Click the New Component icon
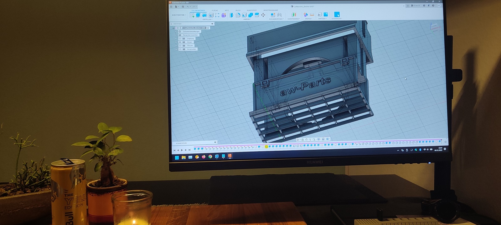Screen dimensions: 501x225 click(x=273, y=15)
